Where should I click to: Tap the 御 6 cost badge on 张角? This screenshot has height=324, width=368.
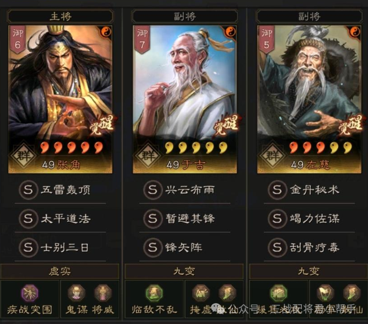(18, 40)
